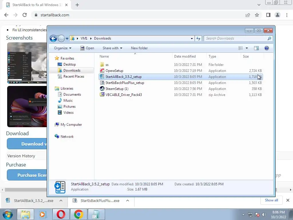293x220 pixels.
Task: Click Show all downloads
Action: pyautogui.click(x=271, y=200)
